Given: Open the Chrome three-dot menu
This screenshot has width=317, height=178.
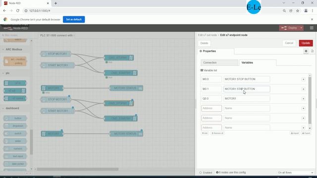Looking at the screenshot, I should pos(313,11).
